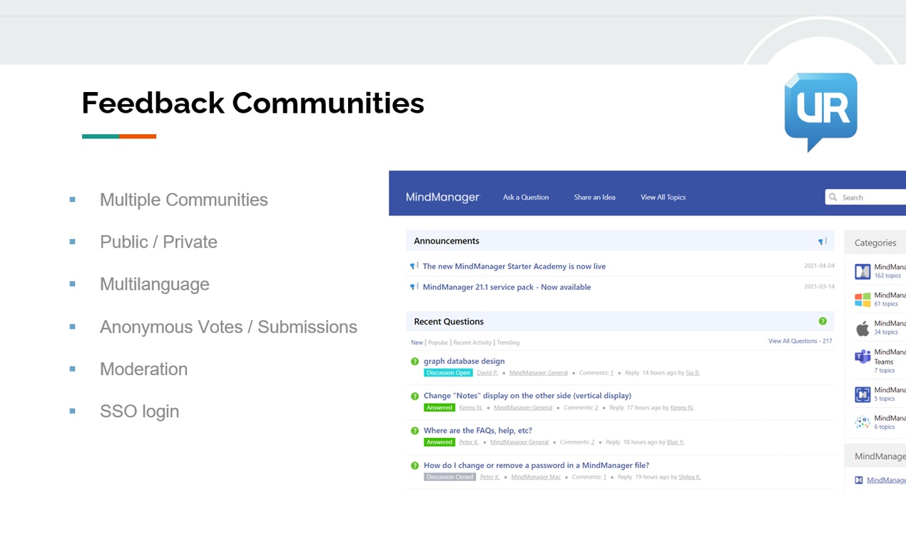Click the Search input field
The width and height of the screenshot is (906, 542).
(x=865, y=198)
